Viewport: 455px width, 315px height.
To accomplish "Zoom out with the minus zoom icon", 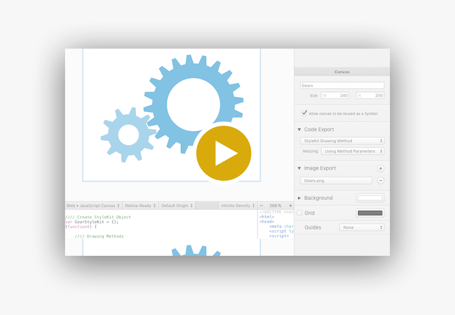I will pos(261,206).
